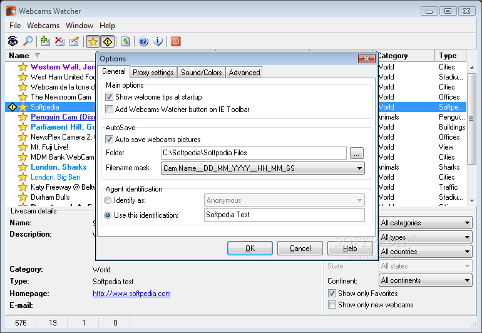Screen dimensions: 482x333
Task: Open the All continents dropdown
Action: click(x=426, y=280)
